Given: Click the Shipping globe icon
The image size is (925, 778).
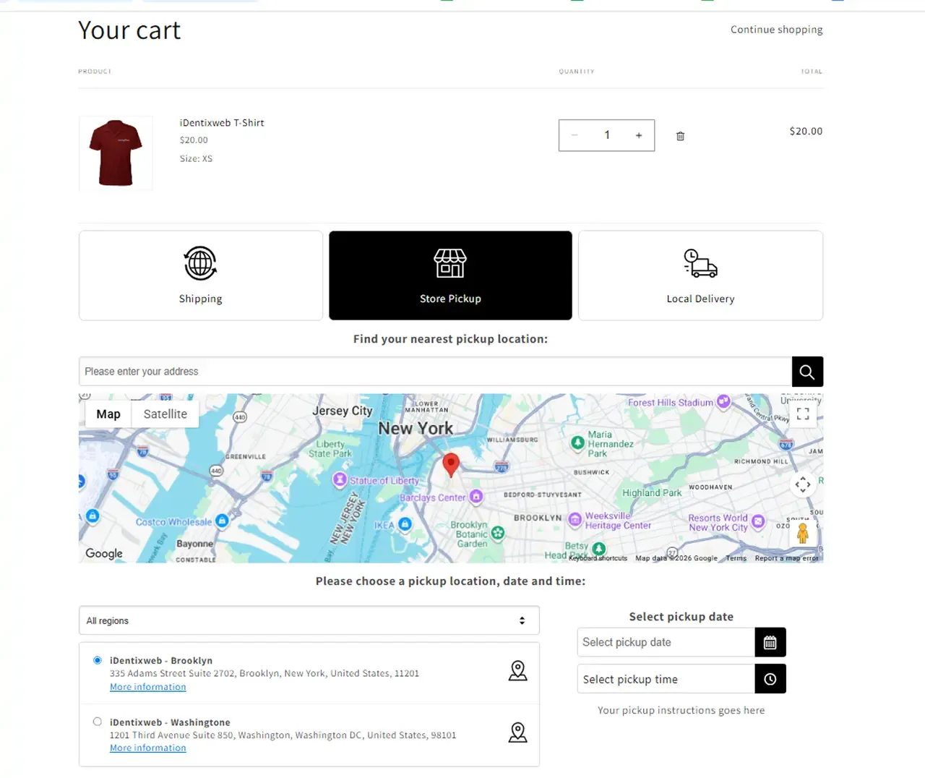Looking at the screenshot, I should pos(200,263).
